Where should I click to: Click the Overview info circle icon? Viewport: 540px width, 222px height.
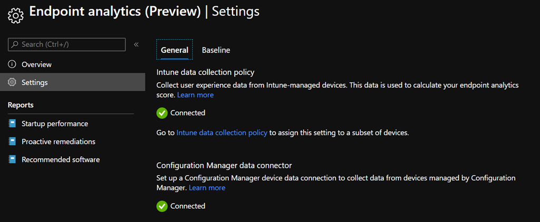point(12,64)
